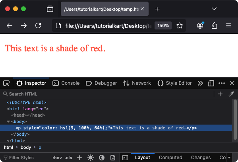
Task: Pick a page color with the eyedropper
Action: pos(231,94)
